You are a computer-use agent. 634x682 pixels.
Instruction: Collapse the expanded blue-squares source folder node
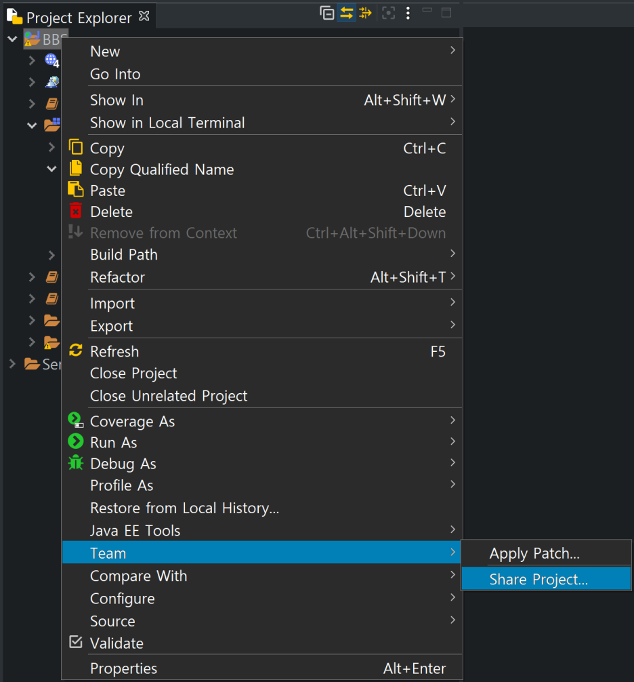(x=32, y=125)
